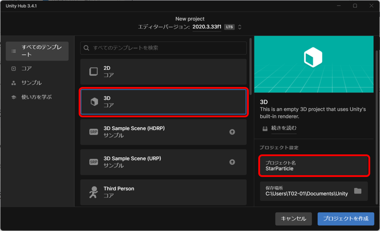Click the コア category icon in sidebar
Image resolution: width=380 pixels, height=231 pixels.
(x=14, y=68)
